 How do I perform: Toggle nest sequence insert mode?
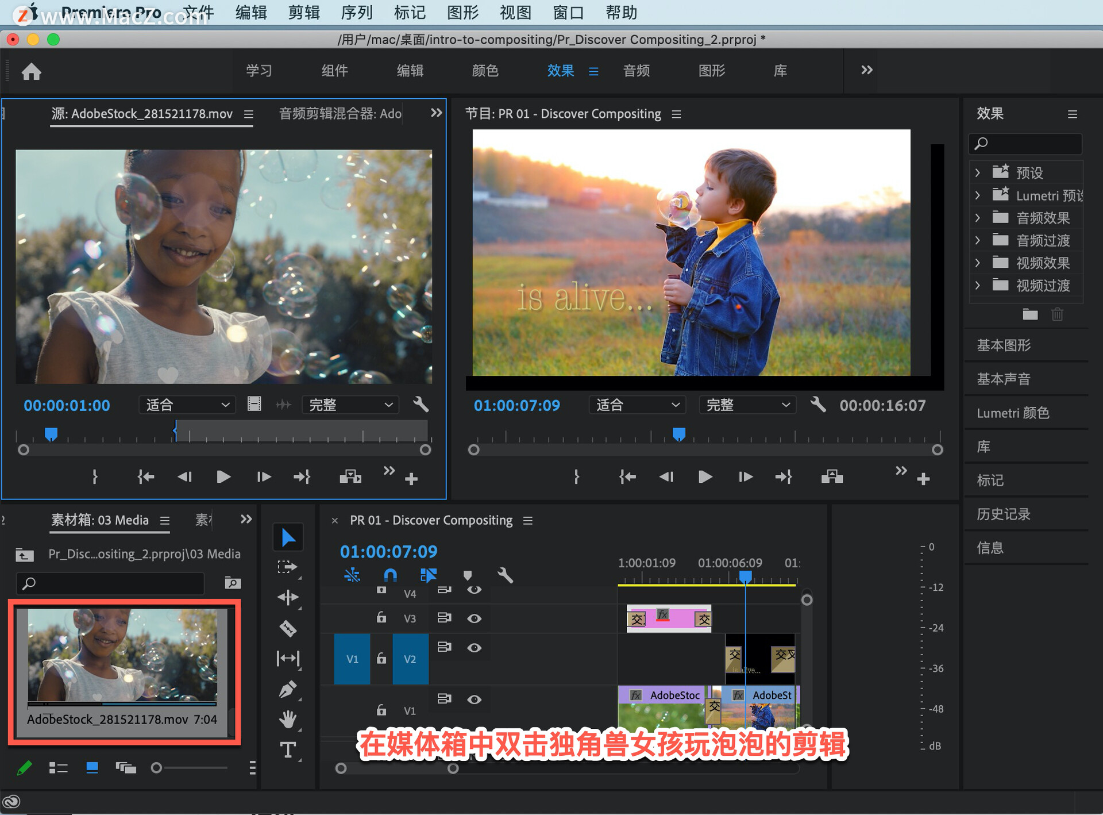pos(352,575)
